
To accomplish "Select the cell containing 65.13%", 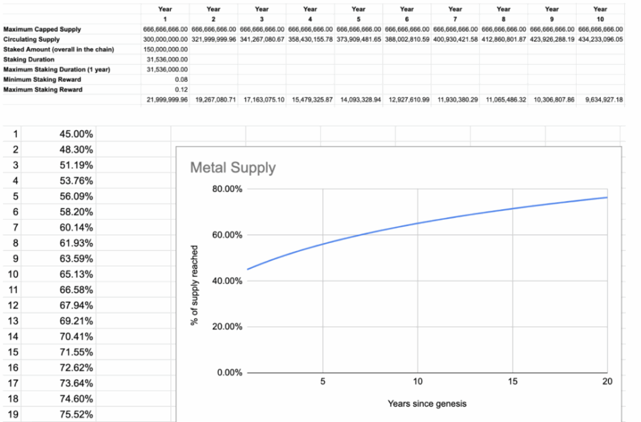I will [76, 274].
